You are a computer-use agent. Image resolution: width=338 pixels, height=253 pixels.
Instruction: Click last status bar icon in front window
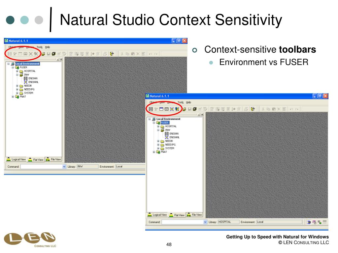tap(325, 222)
